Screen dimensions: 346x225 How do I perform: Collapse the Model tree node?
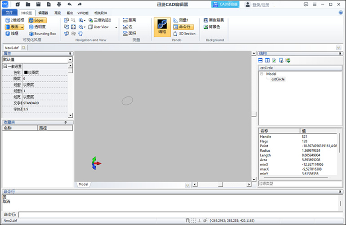(x=262, y=74)
